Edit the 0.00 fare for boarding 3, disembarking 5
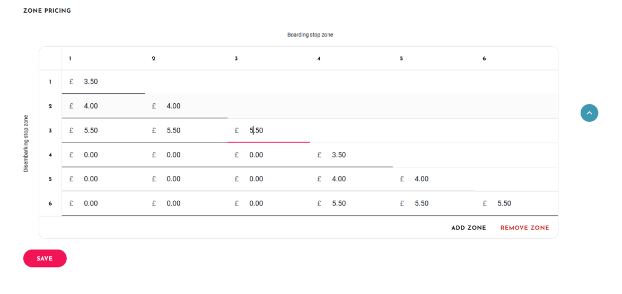The height and width of the screenshot is (294, 622). coord(268,179)
